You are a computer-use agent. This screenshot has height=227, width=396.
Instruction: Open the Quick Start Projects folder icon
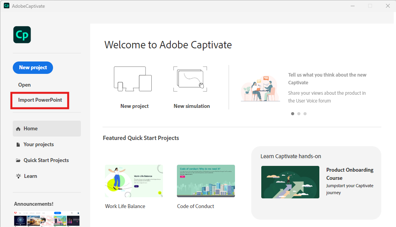(x=18, y=160)
